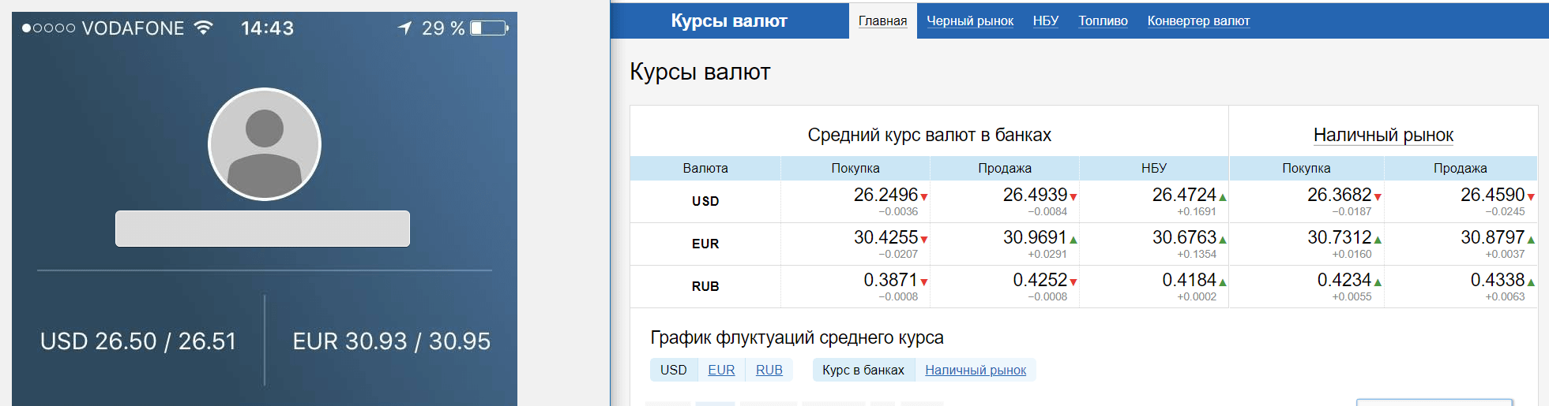Screen dimensions: 1549x406
Task: Click red down arrow beside RUB 0.3871
Action: click(924, 282)
